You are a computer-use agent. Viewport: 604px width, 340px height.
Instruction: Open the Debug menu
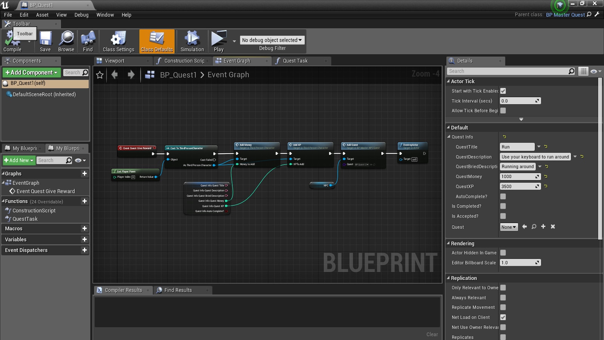[x=81, y=15]
